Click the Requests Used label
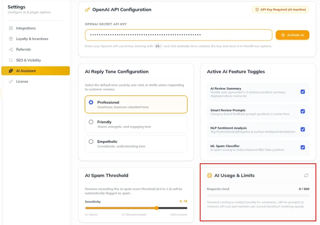 (218, 189)
